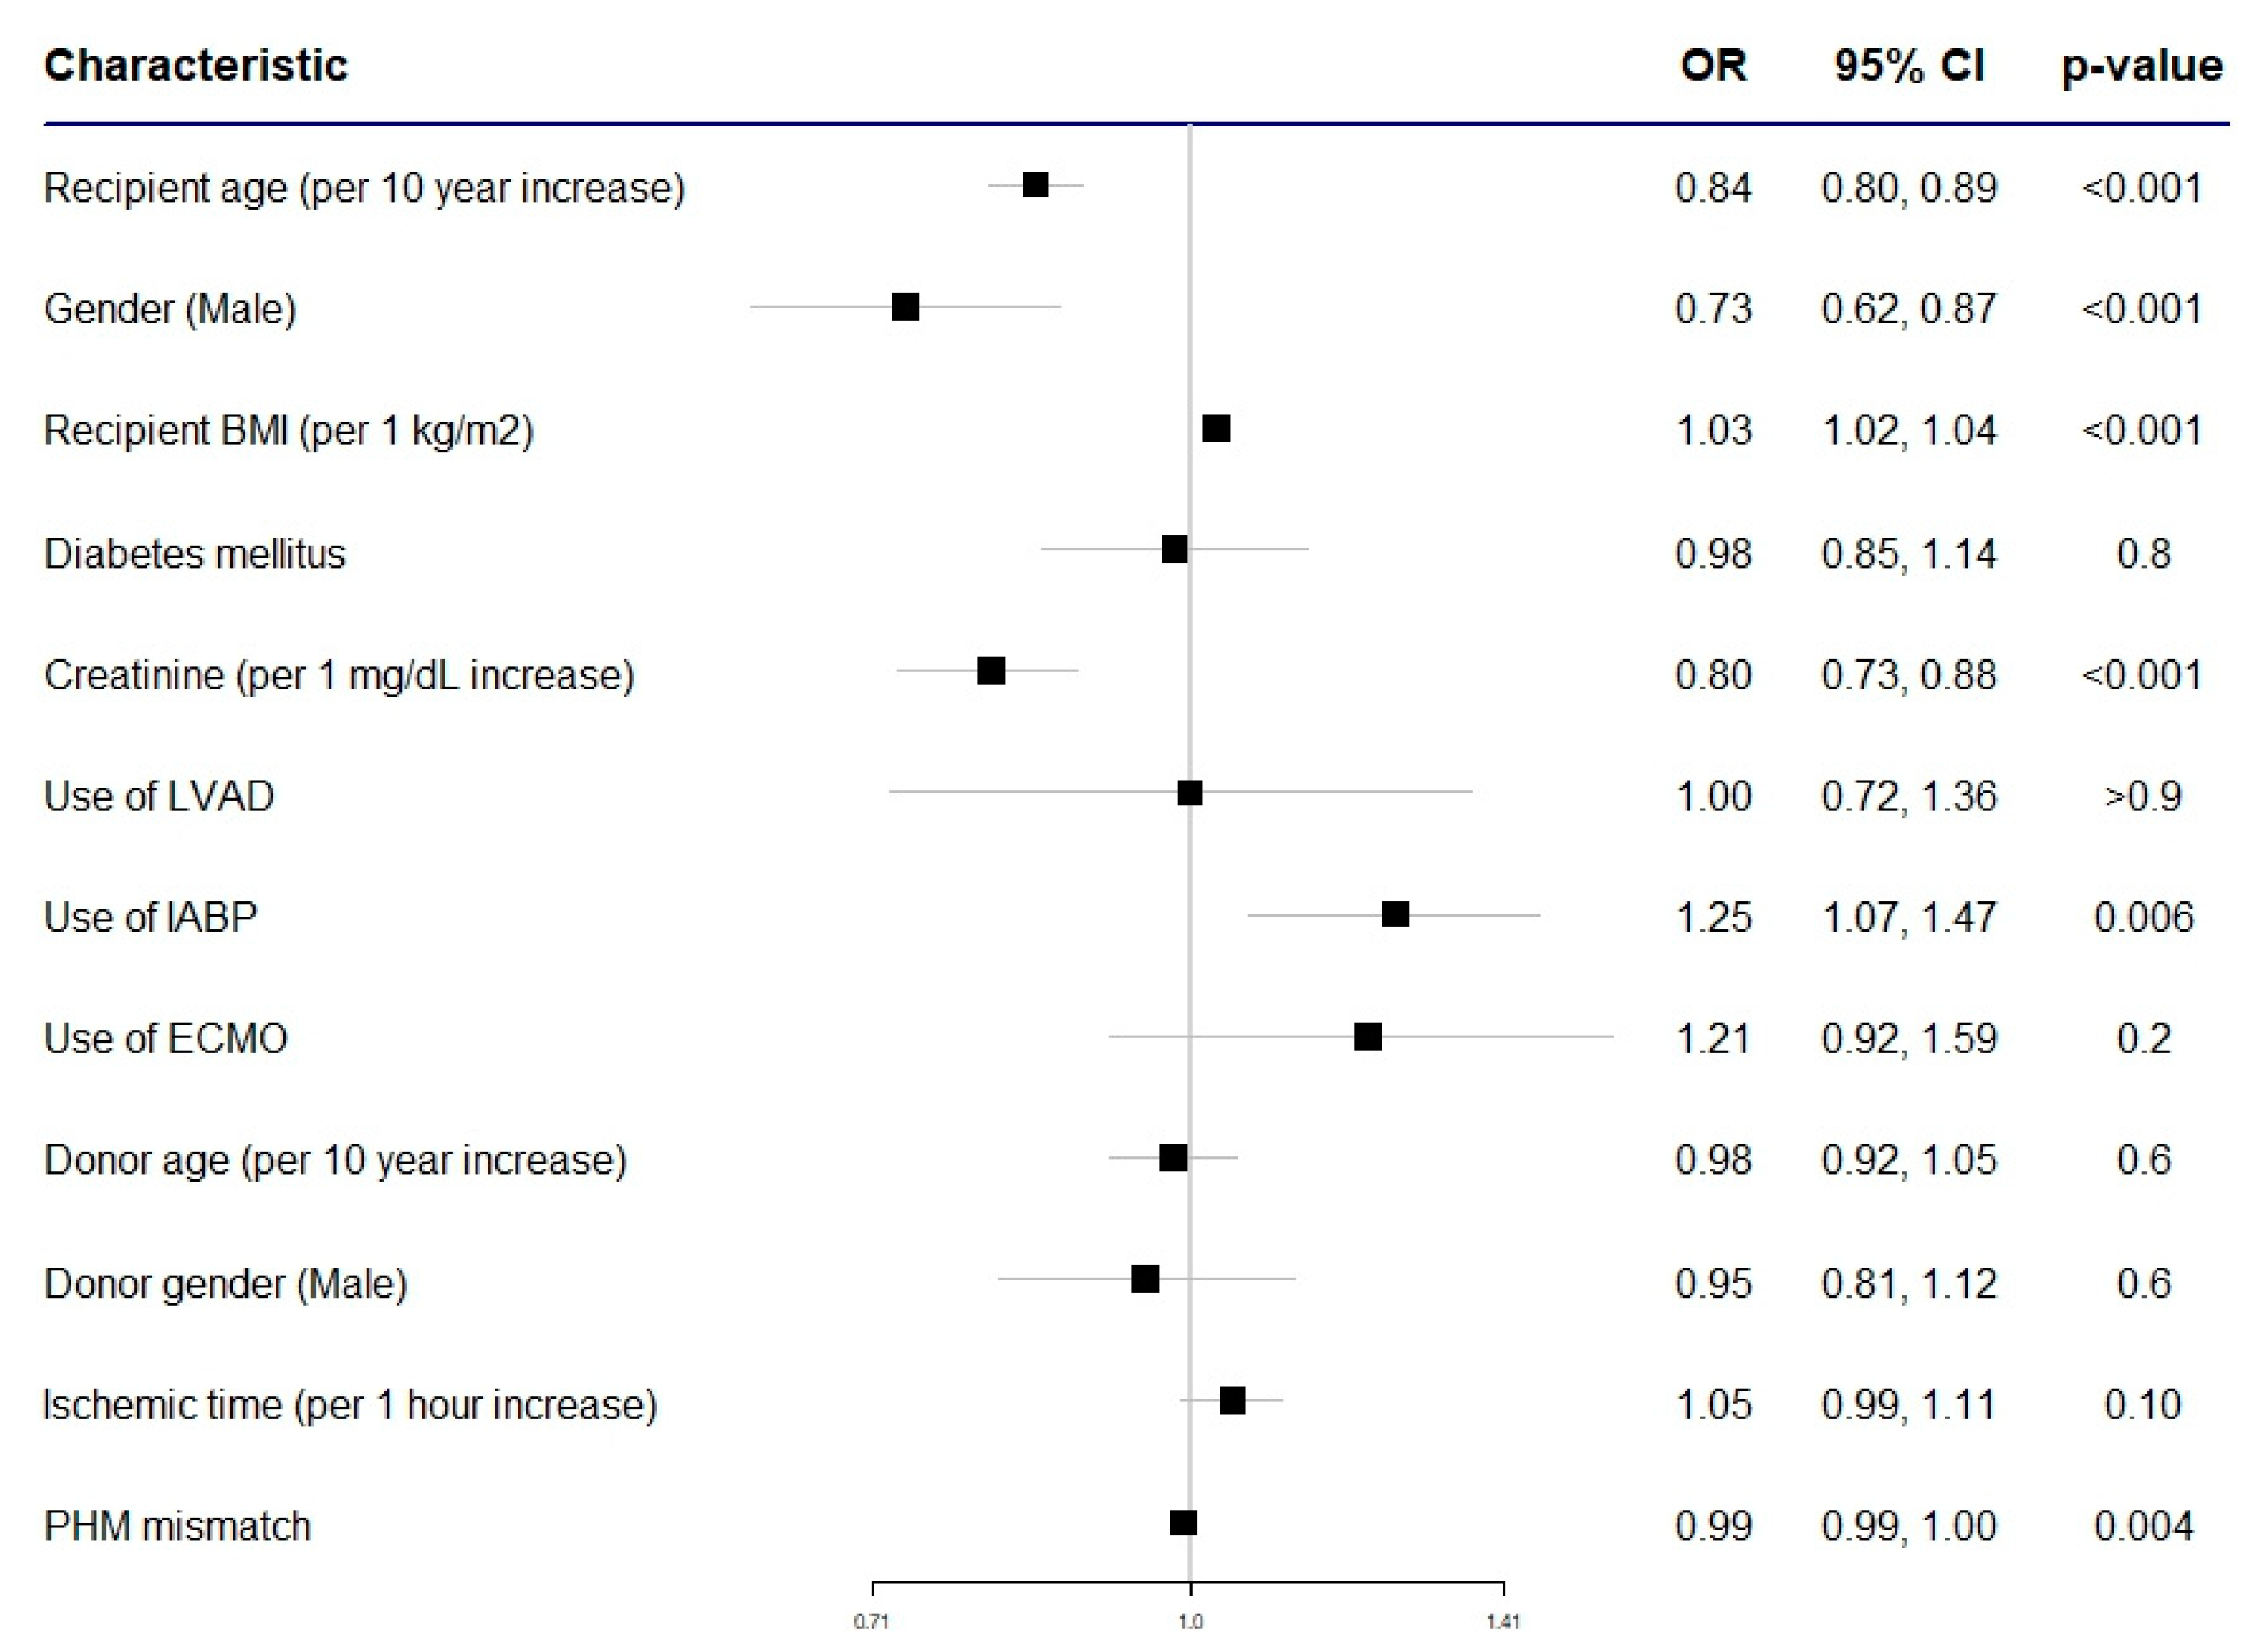Click the Use of ECMO square marker

coord(1366,1036)
